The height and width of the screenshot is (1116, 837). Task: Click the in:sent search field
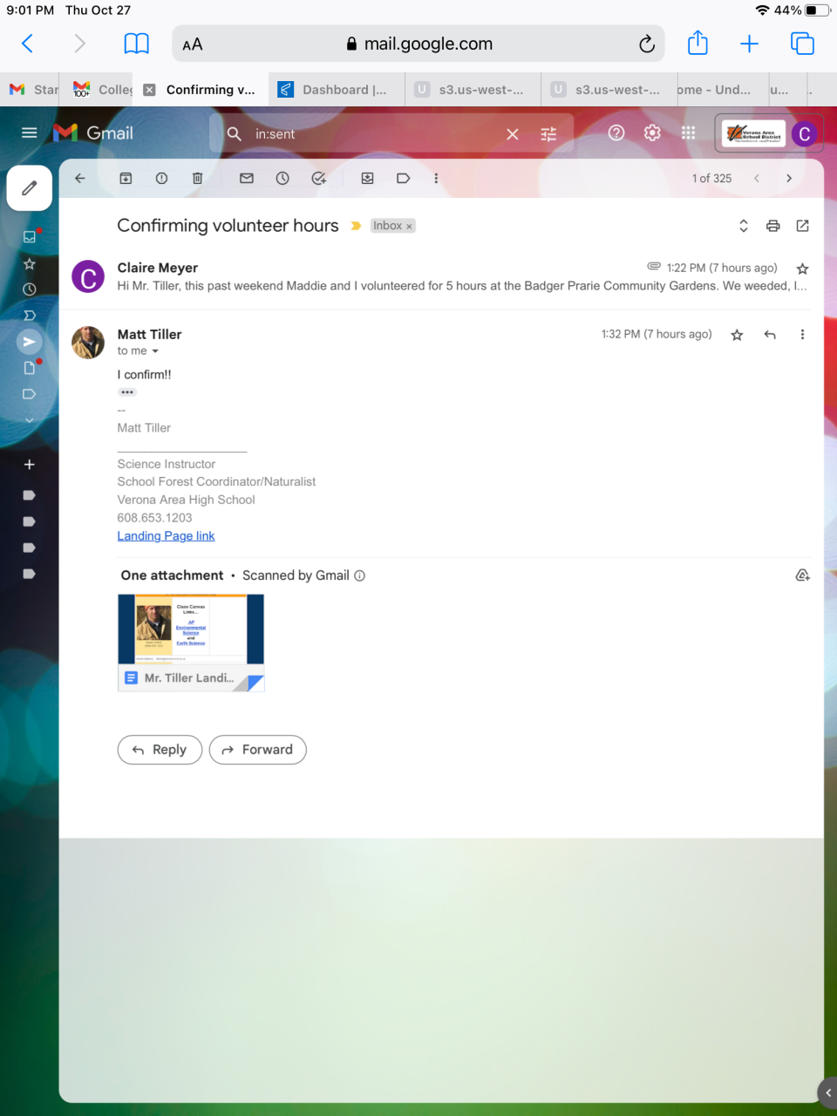point(375,134)
